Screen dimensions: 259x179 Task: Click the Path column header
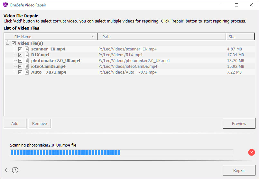point(162,37)
